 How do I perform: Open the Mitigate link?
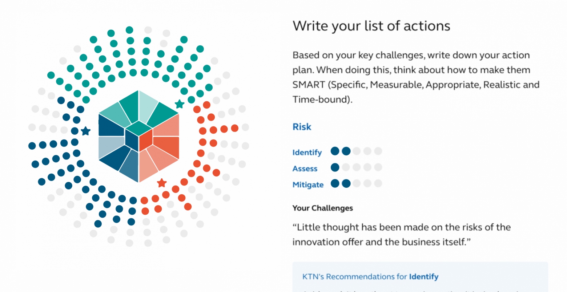pyautogui.click(x=308, y=184)
